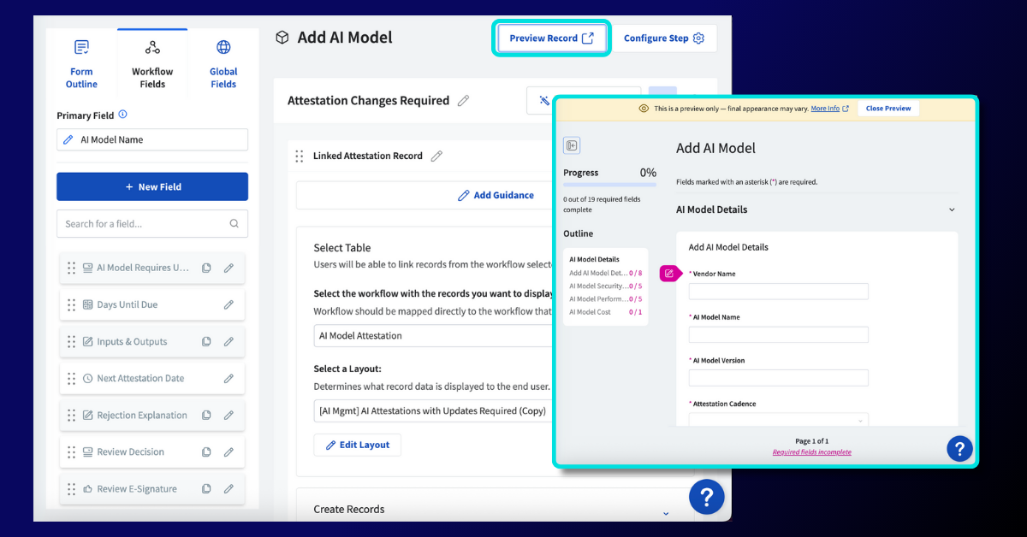
Task: Click the Vendor Name input field
Action: (x=779, y=292)
